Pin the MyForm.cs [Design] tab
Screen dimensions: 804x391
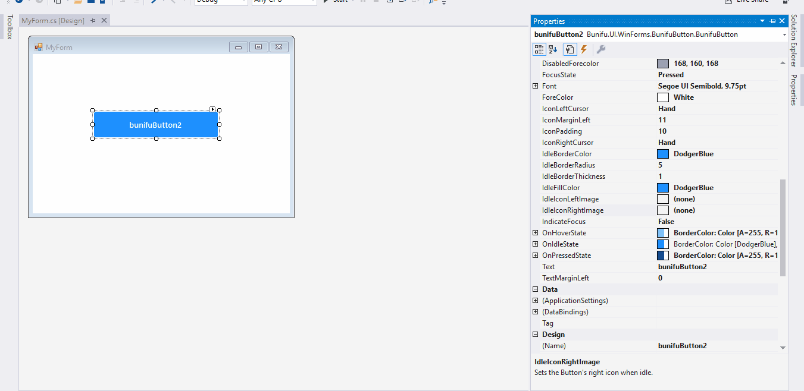click(x=93, y=21)
